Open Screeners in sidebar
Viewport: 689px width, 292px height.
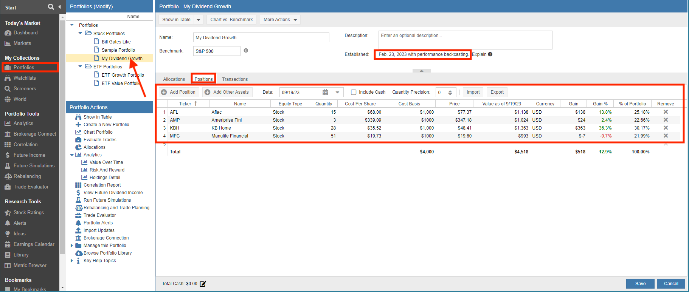coord(25,89)
